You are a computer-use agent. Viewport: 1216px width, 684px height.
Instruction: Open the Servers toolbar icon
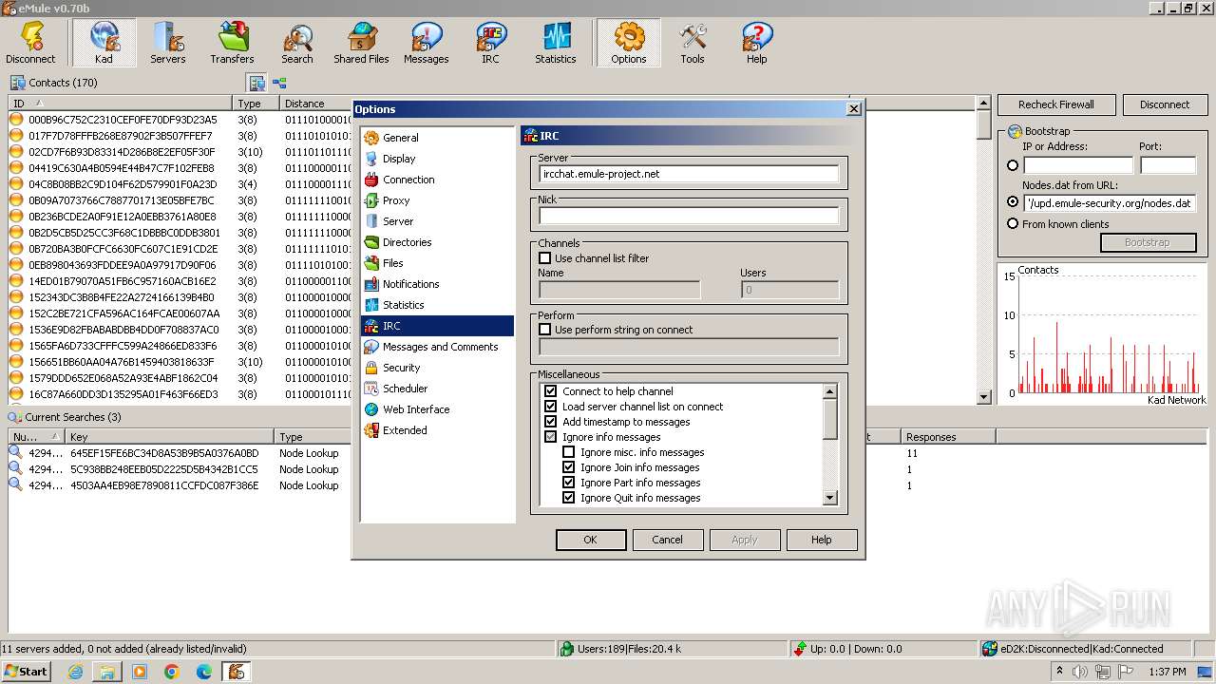click(x=168, y=44)
